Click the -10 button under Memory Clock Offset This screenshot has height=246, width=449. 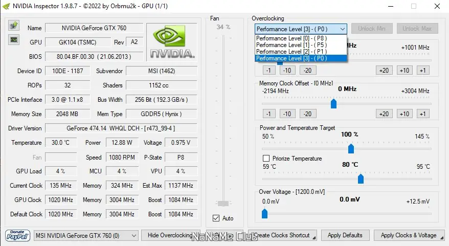tap(287, 114)
